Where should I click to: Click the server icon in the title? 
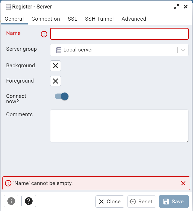(x=8, y=7)
